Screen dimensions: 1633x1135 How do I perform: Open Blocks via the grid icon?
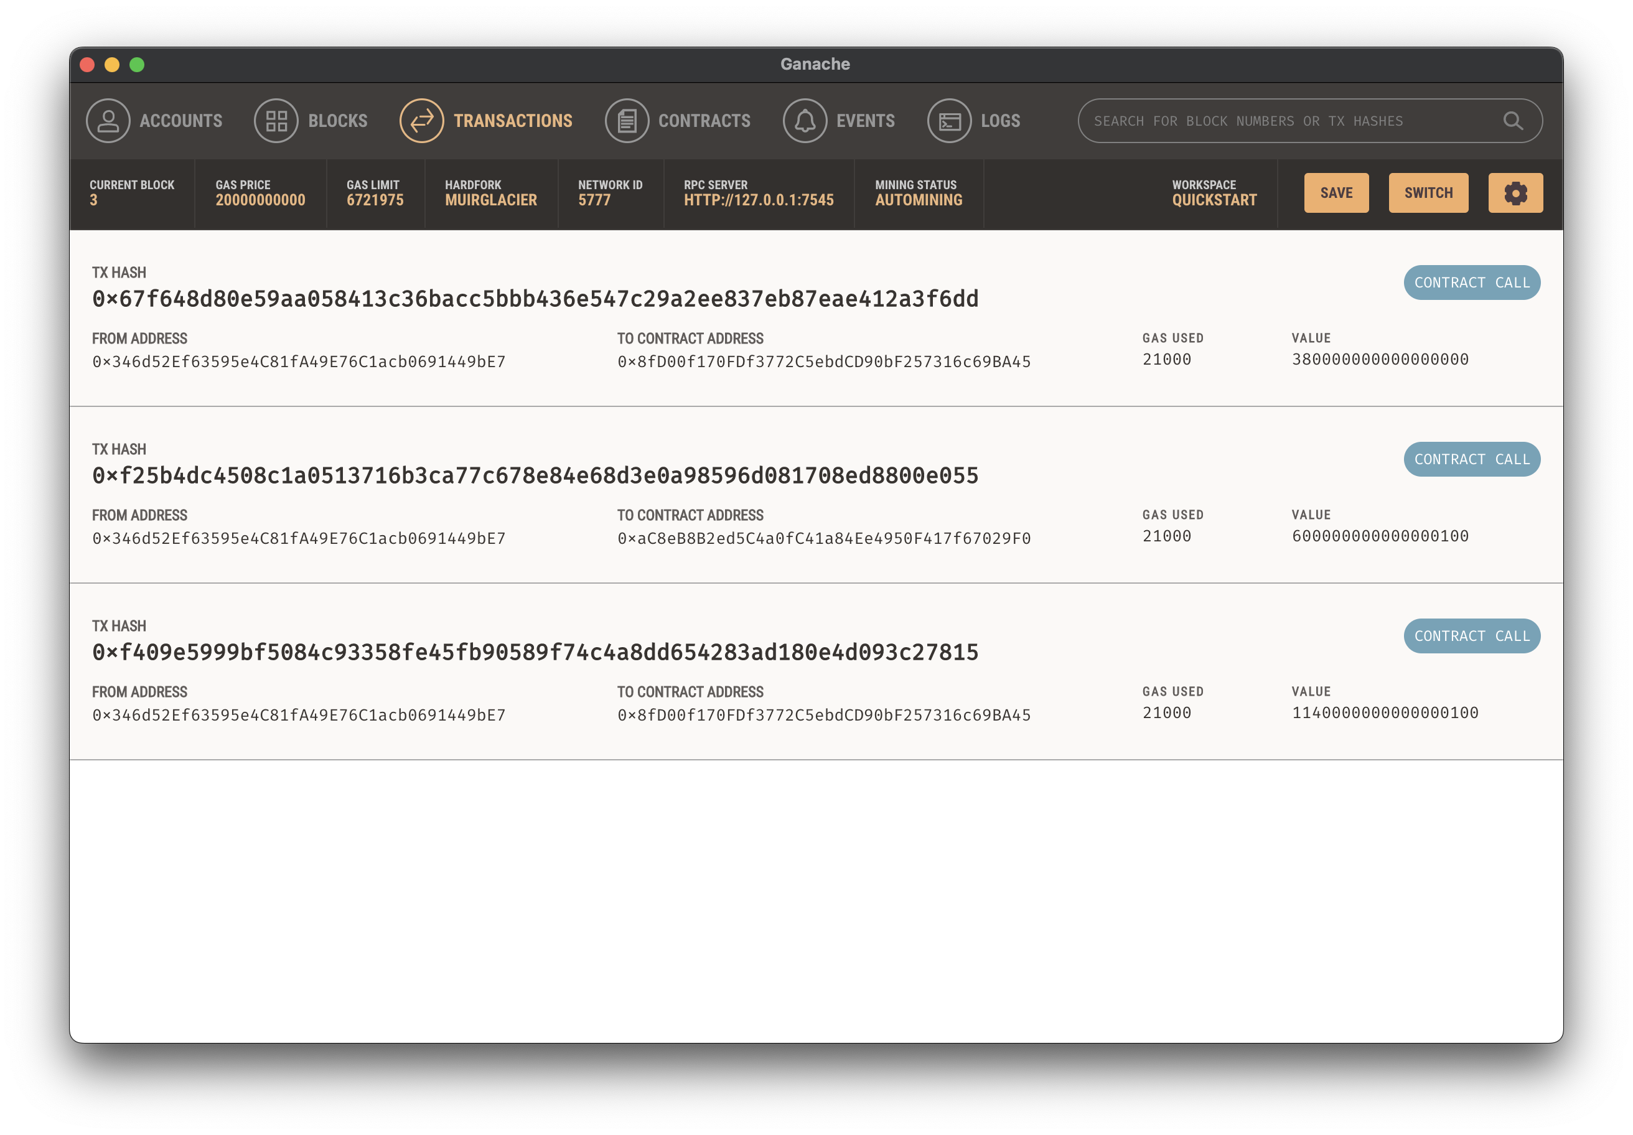[277, 120]
